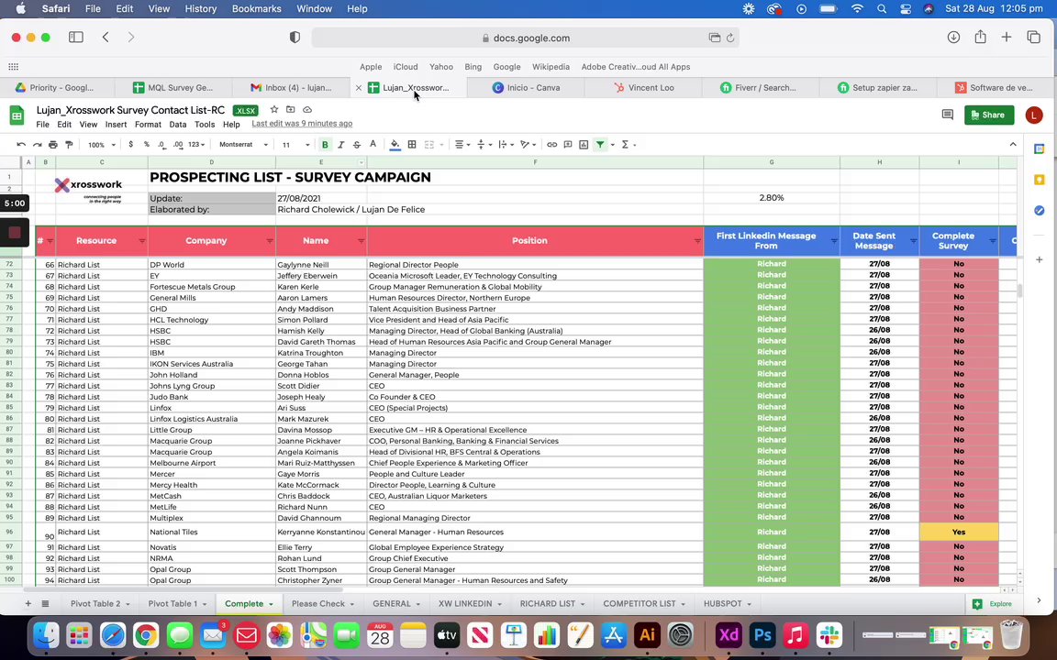Image resolution: width=1057 pixels, height=660 pixels.
Task: Open the Company column filter
Action: (x=270, y=241)
